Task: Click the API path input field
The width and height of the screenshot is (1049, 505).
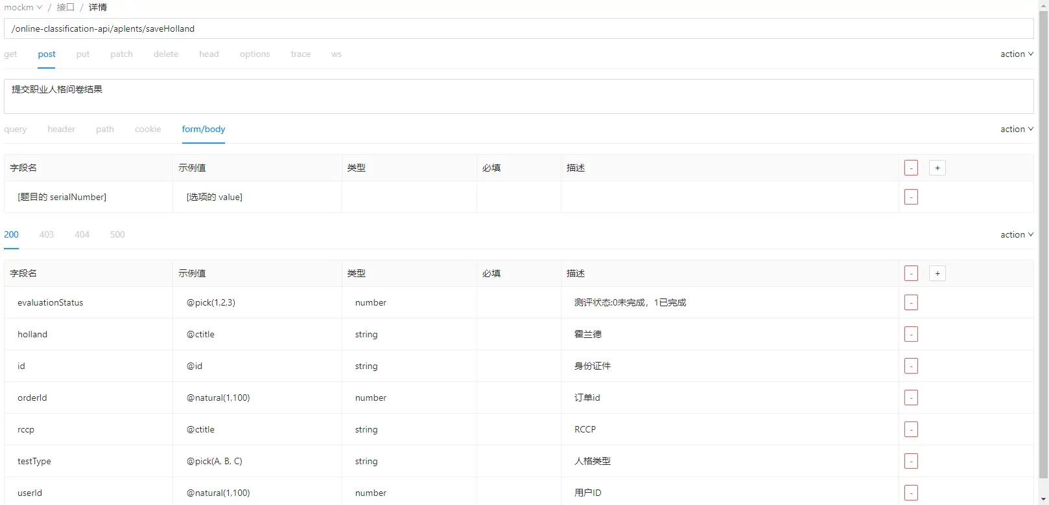Action: pos(519,28)
